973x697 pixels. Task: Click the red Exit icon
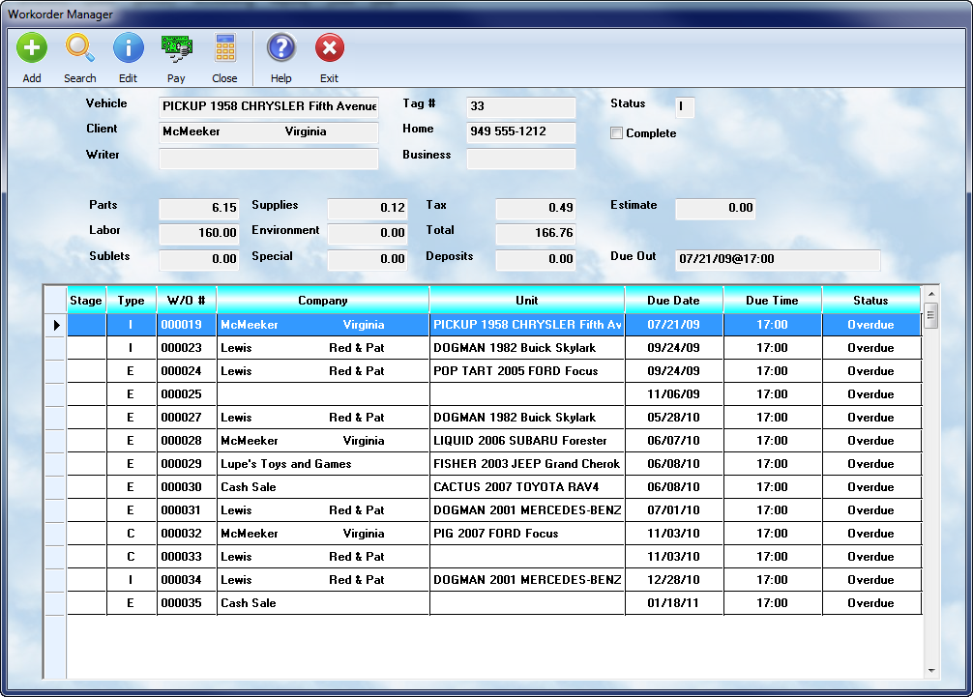point(329,48)
